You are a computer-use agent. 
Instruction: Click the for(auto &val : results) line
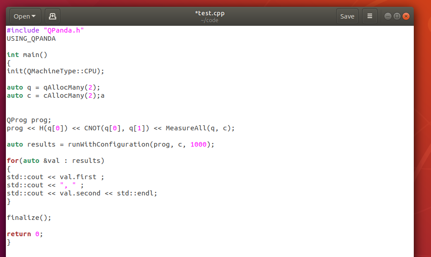[56, 161]
